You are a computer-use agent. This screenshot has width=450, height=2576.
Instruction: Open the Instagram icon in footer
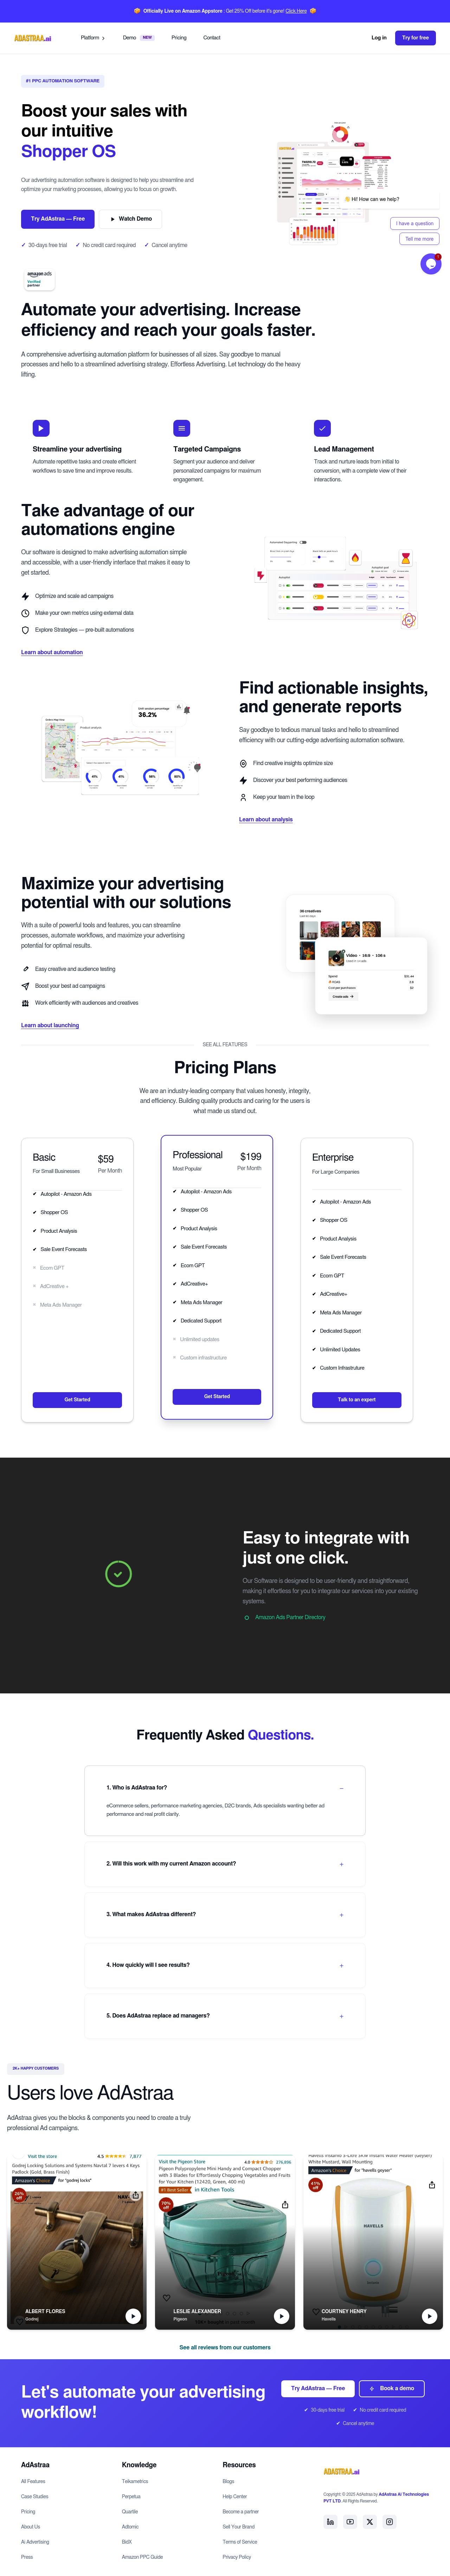pos(390,2521)
